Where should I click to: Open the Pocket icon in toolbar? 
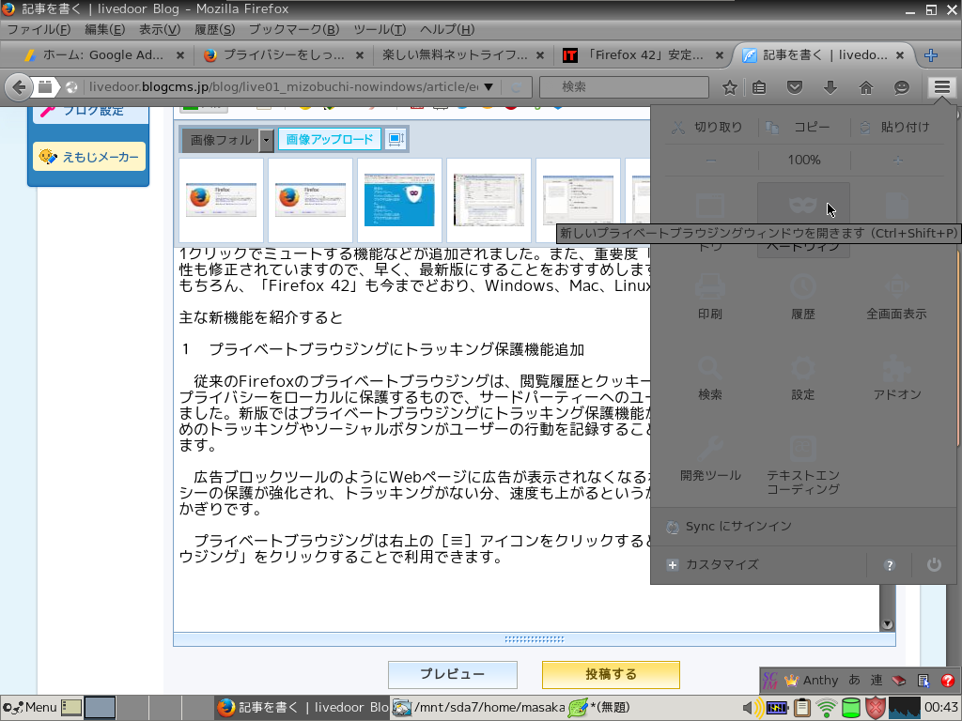click(x=795, y=87)
